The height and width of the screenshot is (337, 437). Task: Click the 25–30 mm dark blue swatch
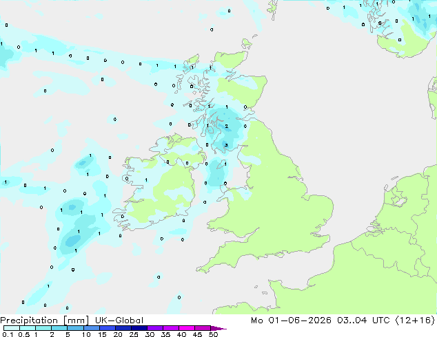coord(139,328)
